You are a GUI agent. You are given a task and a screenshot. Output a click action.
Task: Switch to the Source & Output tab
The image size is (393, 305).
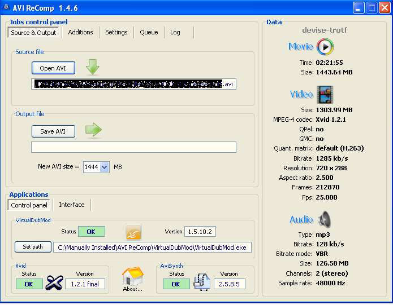coord(33,33)
